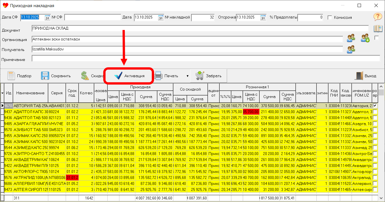Click the Подбор toolbar icon
This screenshot has width=385, height=202.
pyautogui.click(x=11, y=76)
